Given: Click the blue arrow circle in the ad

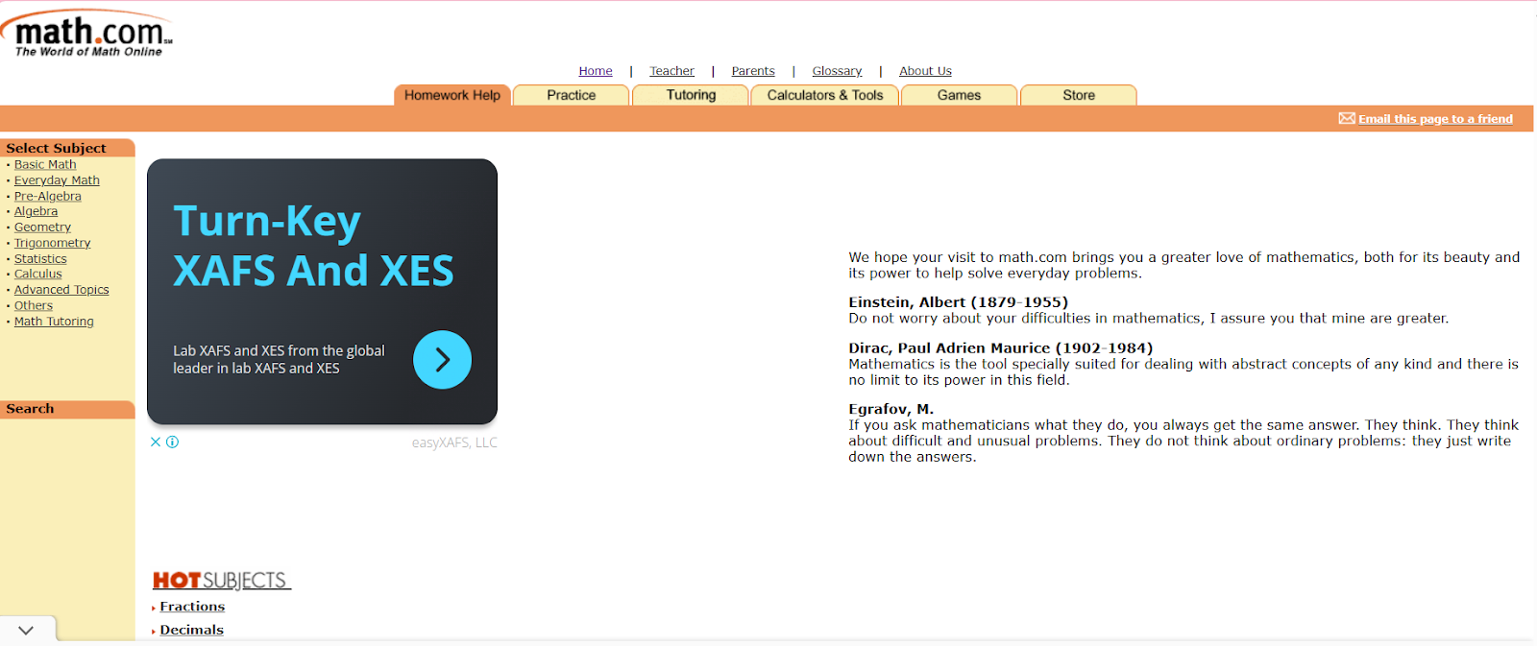Looking at the screenshot, I should pyautogui.click(x=442, y=360).
